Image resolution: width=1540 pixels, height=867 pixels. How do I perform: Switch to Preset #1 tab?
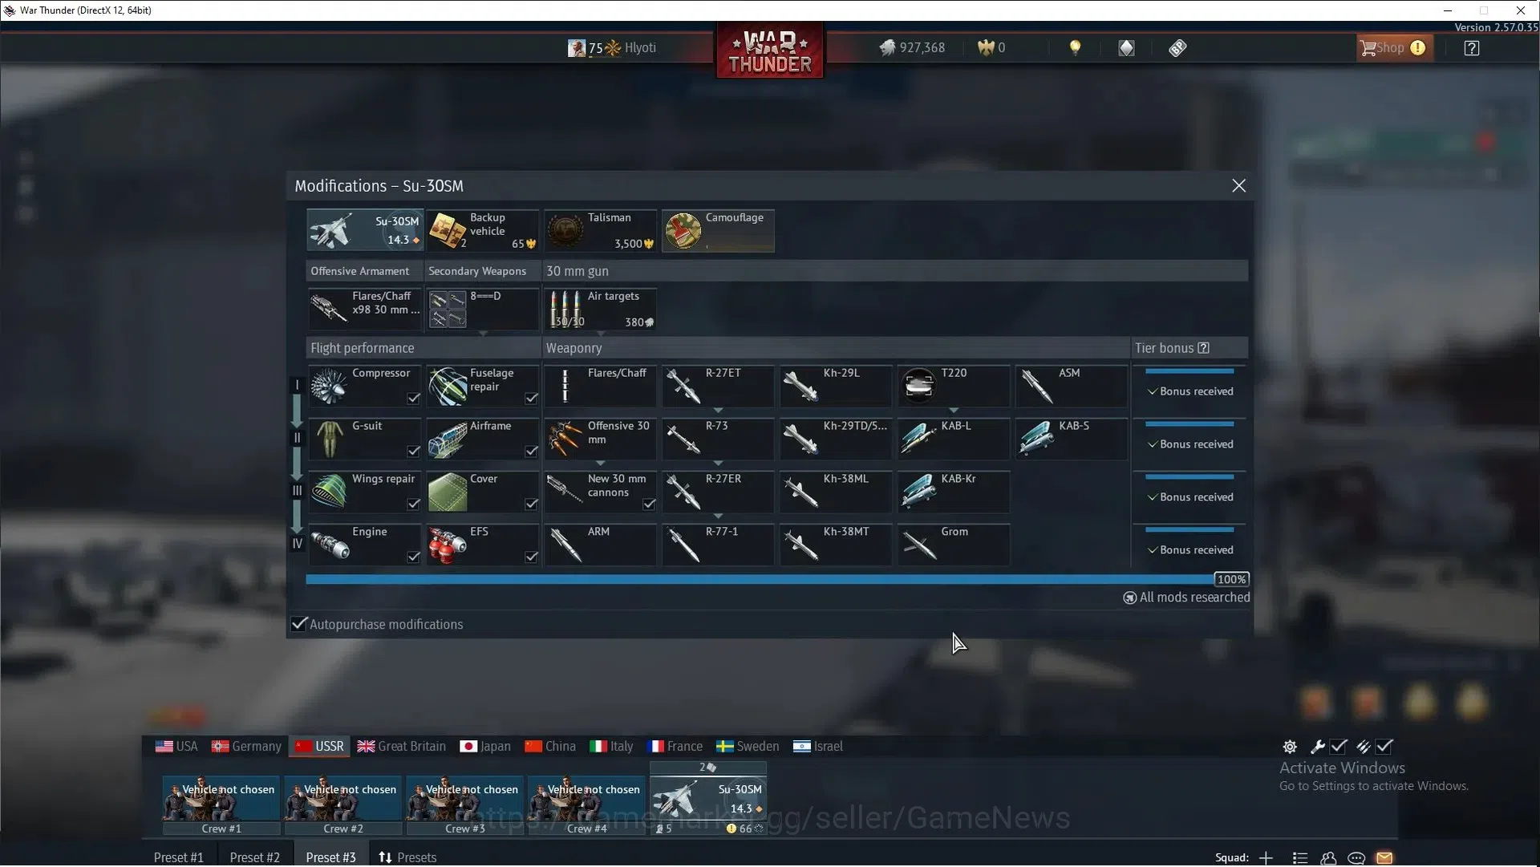click(x=178, y=857)
